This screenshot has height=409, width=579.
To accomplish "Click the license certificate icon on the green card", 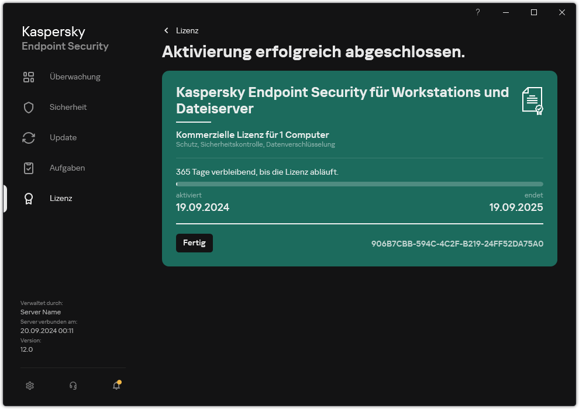I will pos(532,100).
